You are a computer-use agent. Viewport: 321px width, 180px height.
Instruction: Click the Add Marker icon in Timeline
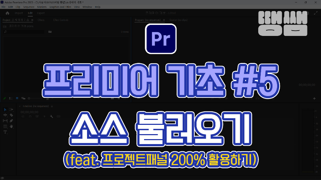(44, 117)
